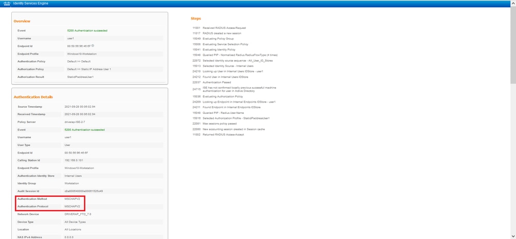Click the Cisco logo in the header
The height and width of the screenshot is (239, 516).
pos(7,3)
